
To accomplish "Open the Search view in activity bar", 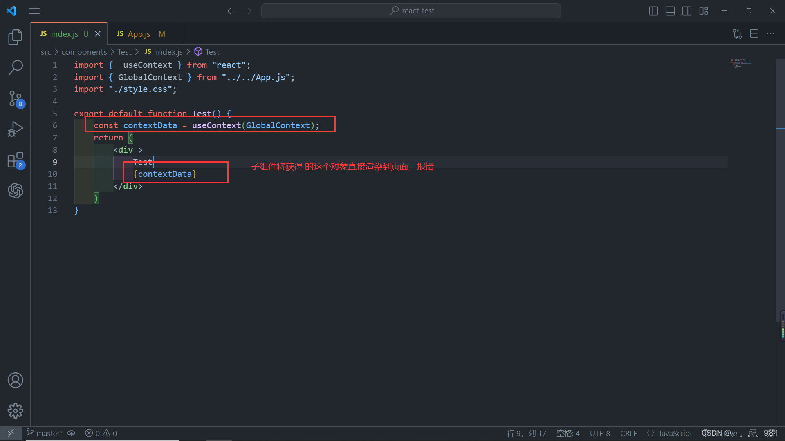I will [15, 67].
